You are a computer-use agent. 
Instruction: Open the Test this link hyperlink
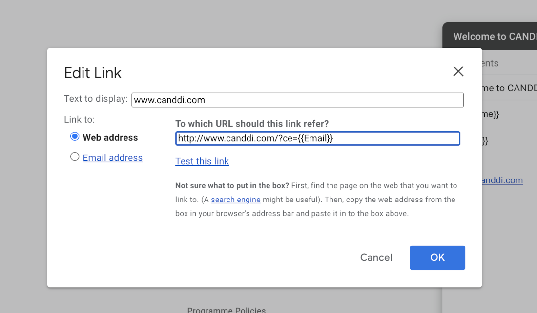tap(202, 161)
